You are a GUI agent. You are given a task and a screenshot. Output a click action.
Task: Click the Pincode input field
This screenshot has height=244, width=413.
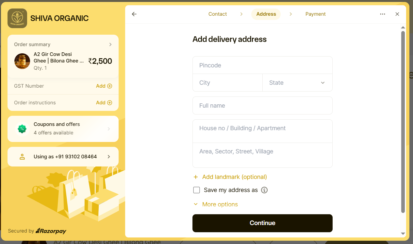262,65
